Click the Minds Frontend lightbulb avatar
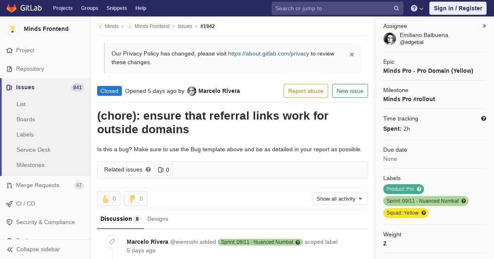Viewport: 494px width, 259px height. click(12, 29)
